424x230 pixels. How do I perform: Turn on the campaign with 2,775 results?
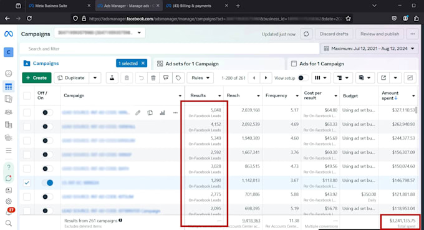[x=47, y=197]
